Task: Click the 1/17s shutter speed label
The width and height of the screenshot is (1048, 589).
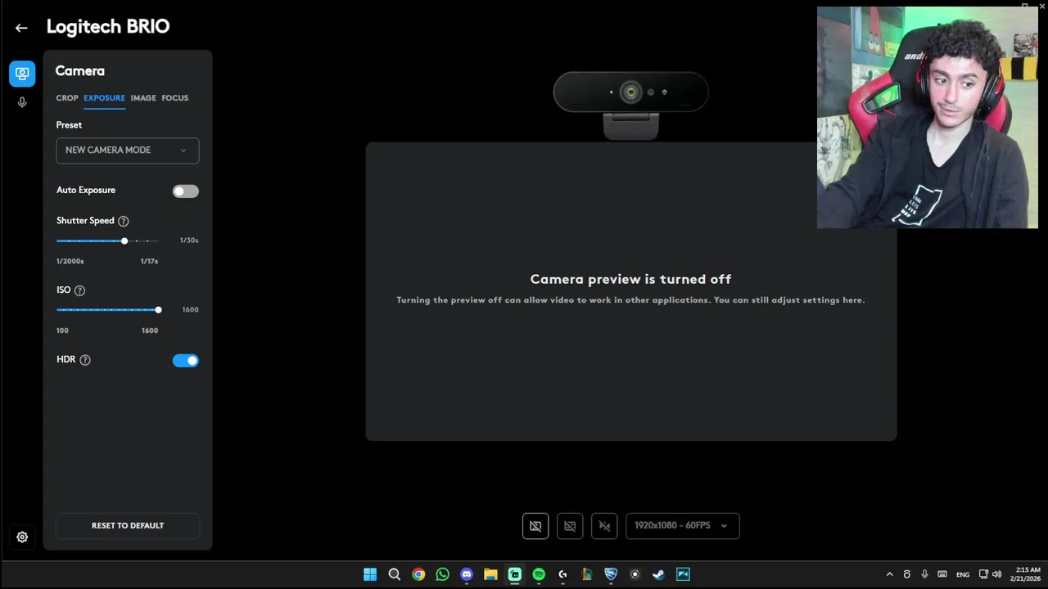Action: click(x=149, y=262)
